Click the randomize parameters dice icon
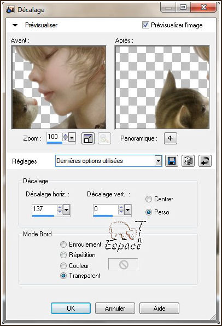The width and height of the screenshot is (222, 326). coord(188,161)
